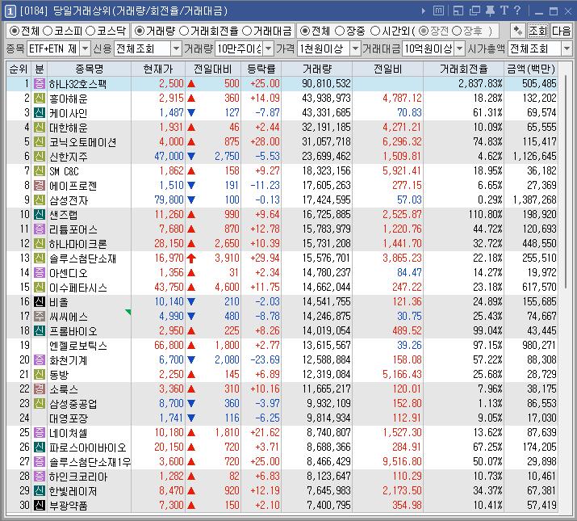This screenshot has width=577, height=521.
Task: Open the 종목 ETF+ETN dropdown
Action: coord(85,48)
